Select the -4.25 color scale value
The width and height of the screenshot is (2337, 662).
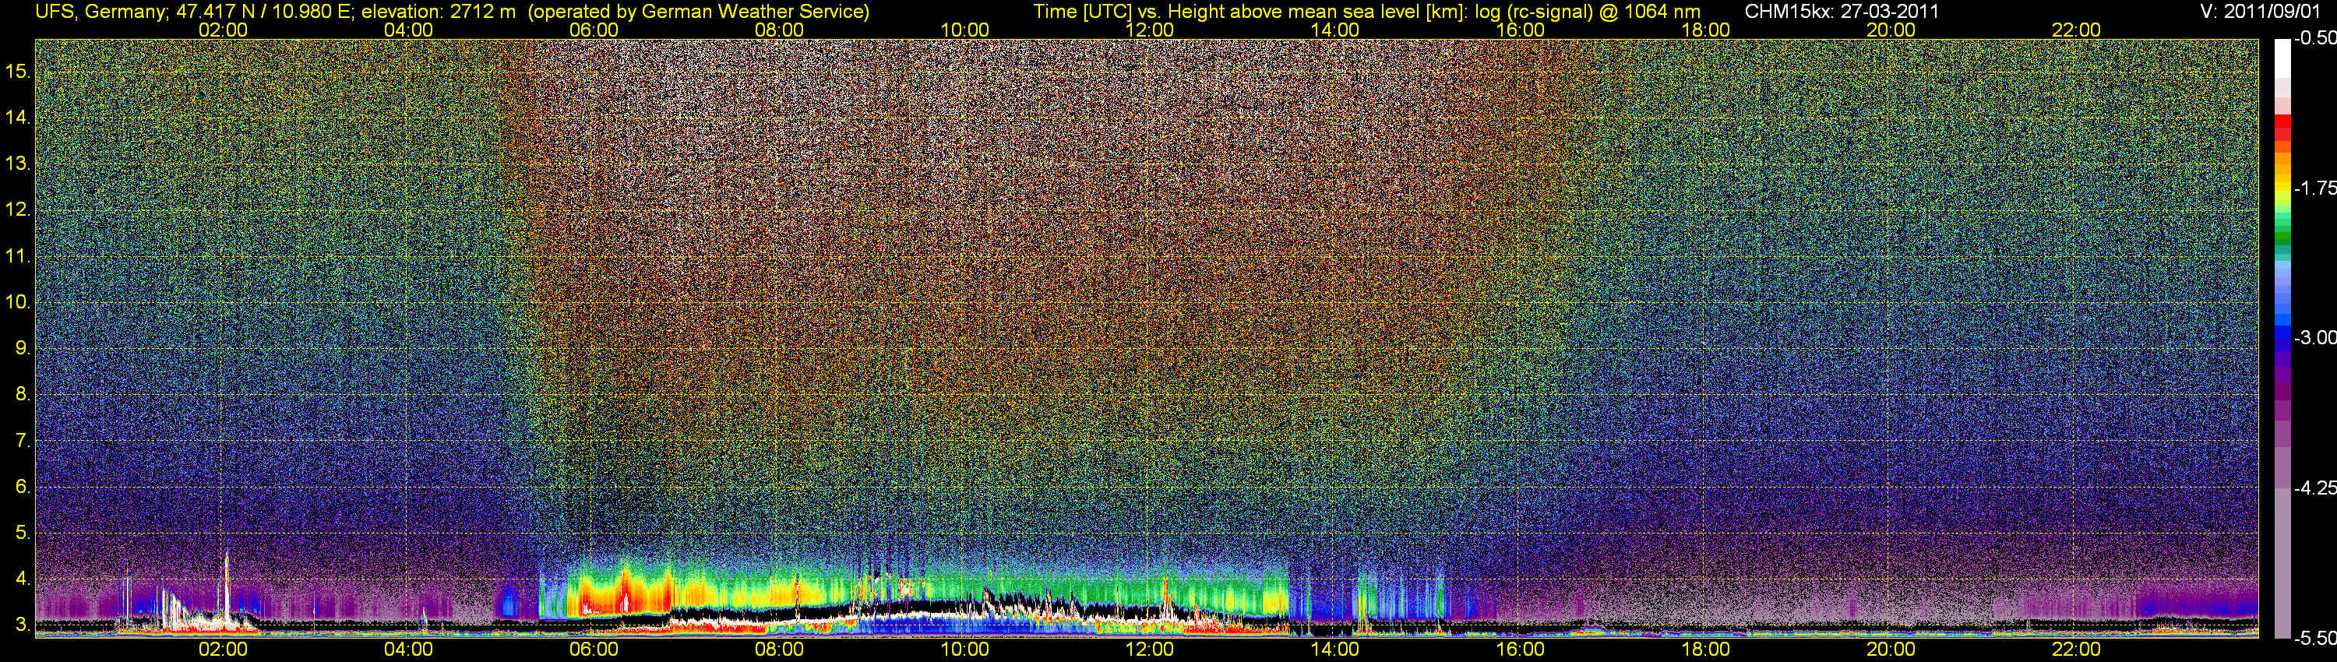click(x=2314, y=488)
